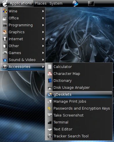Viewport: 114px width, 142px height.
Task: Click the Terminal icon in Accessories submenu
Action: tap(50, 122)
